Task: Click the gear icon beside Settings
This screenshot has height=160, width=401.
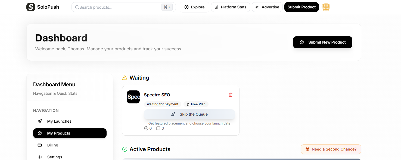Action: (40, 157)
